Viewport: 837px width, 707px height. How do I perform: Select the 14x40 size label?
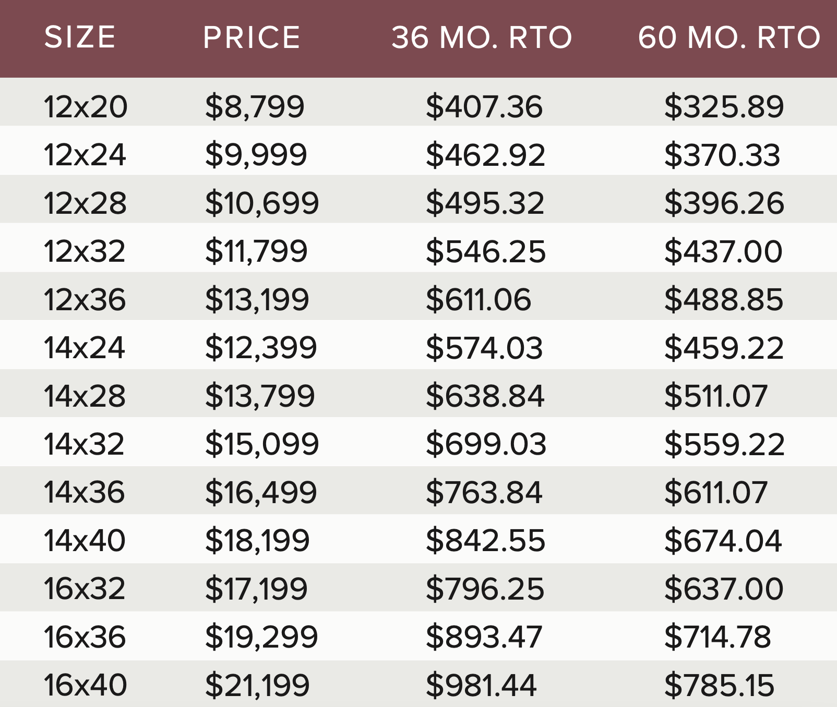(x=85, y=540)
